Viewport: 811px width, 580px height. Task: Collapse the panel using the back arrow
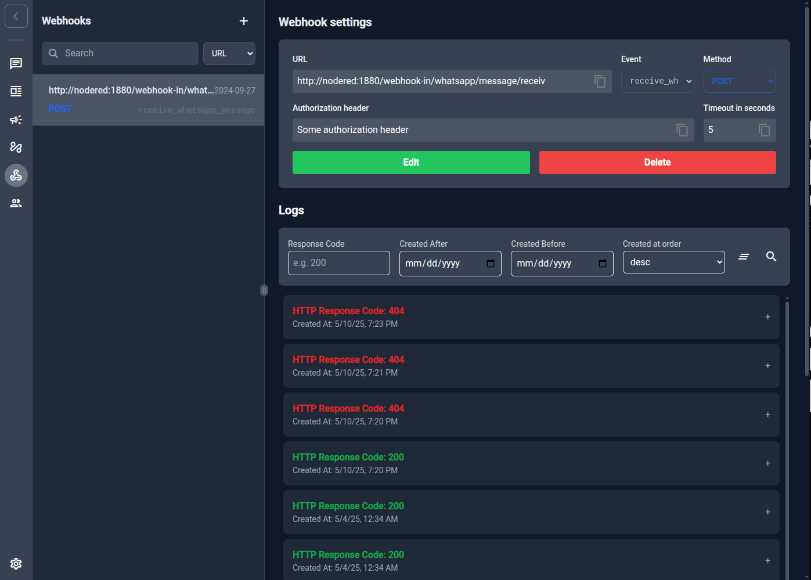coord(16,16)
